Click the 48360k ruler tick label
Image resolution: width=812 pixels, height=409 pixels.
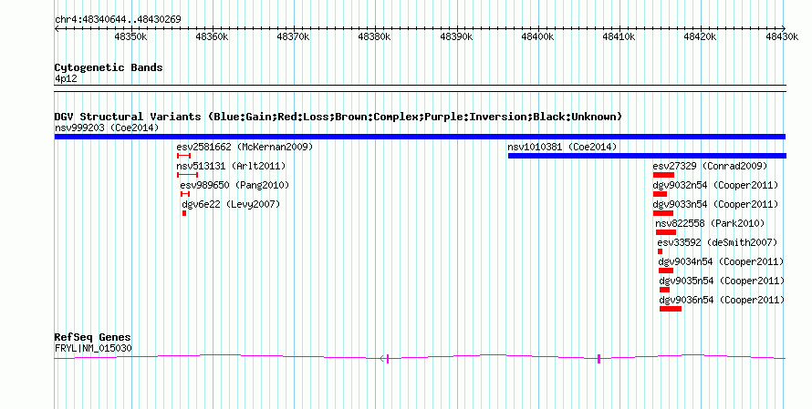(212, 36)
